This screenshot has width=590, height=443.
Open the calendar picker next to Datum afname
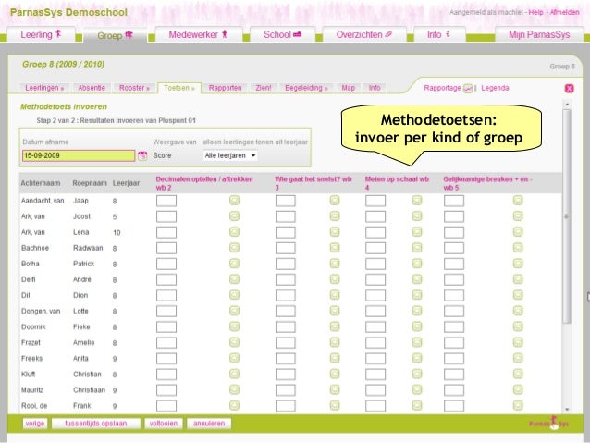pos(142,155)
